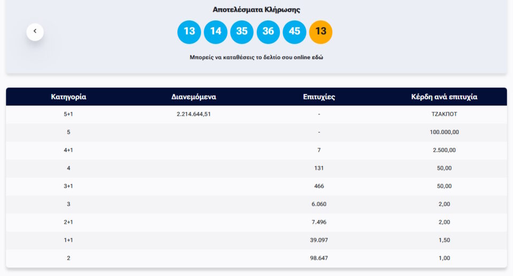Click the Κατηγορία column header
The width and height of the screenshot is (513, 276).
(x=68, y=97)
